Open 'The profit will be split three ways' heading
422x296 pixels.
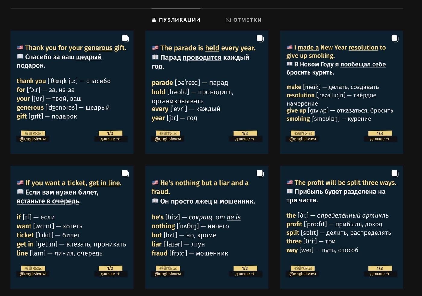coord(345,183)
